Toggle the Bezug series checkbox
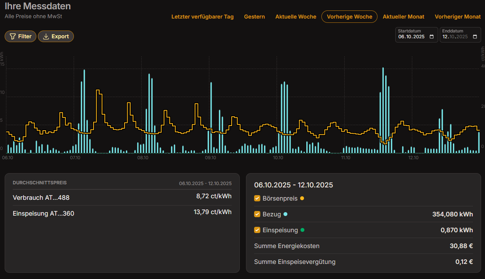485x279 pixels. click(x=257, y=214)
